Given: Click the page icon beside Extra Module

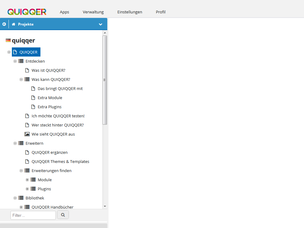Looking at the screenshot, I should click(33, 98).
